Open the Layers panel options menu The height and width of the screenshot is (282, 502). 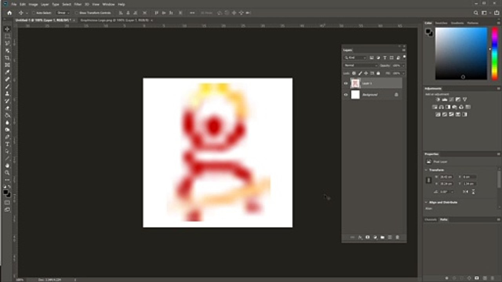click(404, 50)
